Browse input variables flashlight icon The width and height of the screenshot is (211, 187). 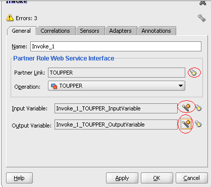[x=198, y=107]
